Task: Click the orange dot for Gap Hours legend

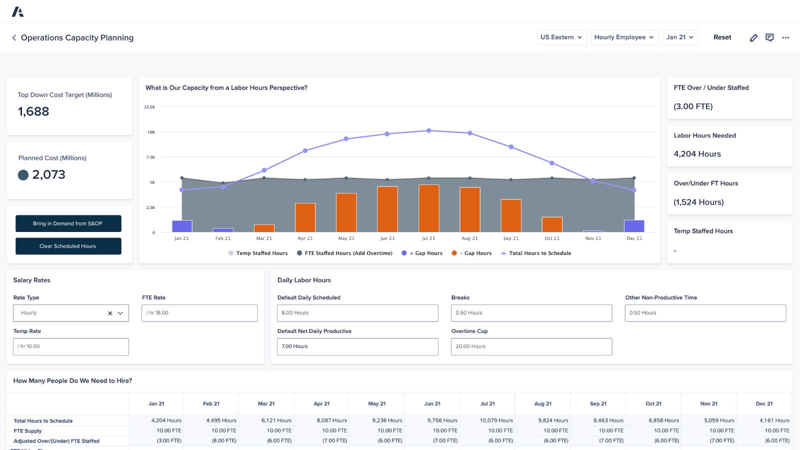Action: tap(453, 253)
